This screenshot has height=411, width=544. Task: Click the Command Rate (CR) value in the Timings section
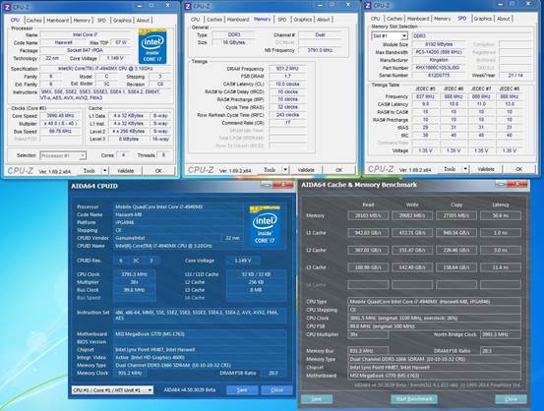287,123
